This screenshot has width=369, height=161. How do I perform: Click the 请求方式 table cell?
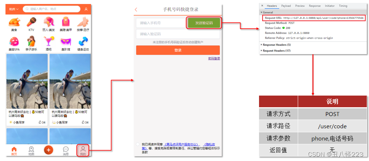pos(278,114)
